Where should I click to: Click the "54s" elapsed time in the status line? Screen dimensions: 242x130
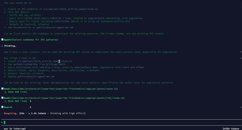(22, 113)
